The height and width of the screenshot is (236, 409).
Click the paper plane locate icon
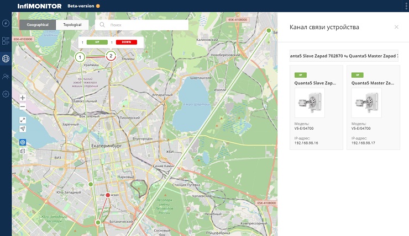(x=23, y=129)
